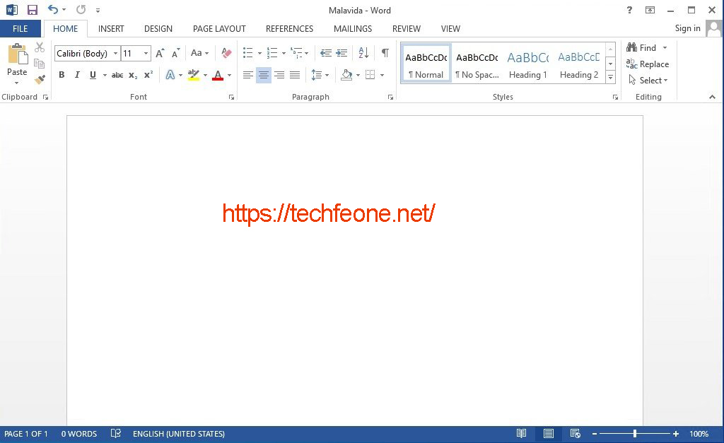Viewport: 724px width, 443px height.
Task: Activate the Format Painter brush
Action: pyautogui.click(x=40, y=79)
